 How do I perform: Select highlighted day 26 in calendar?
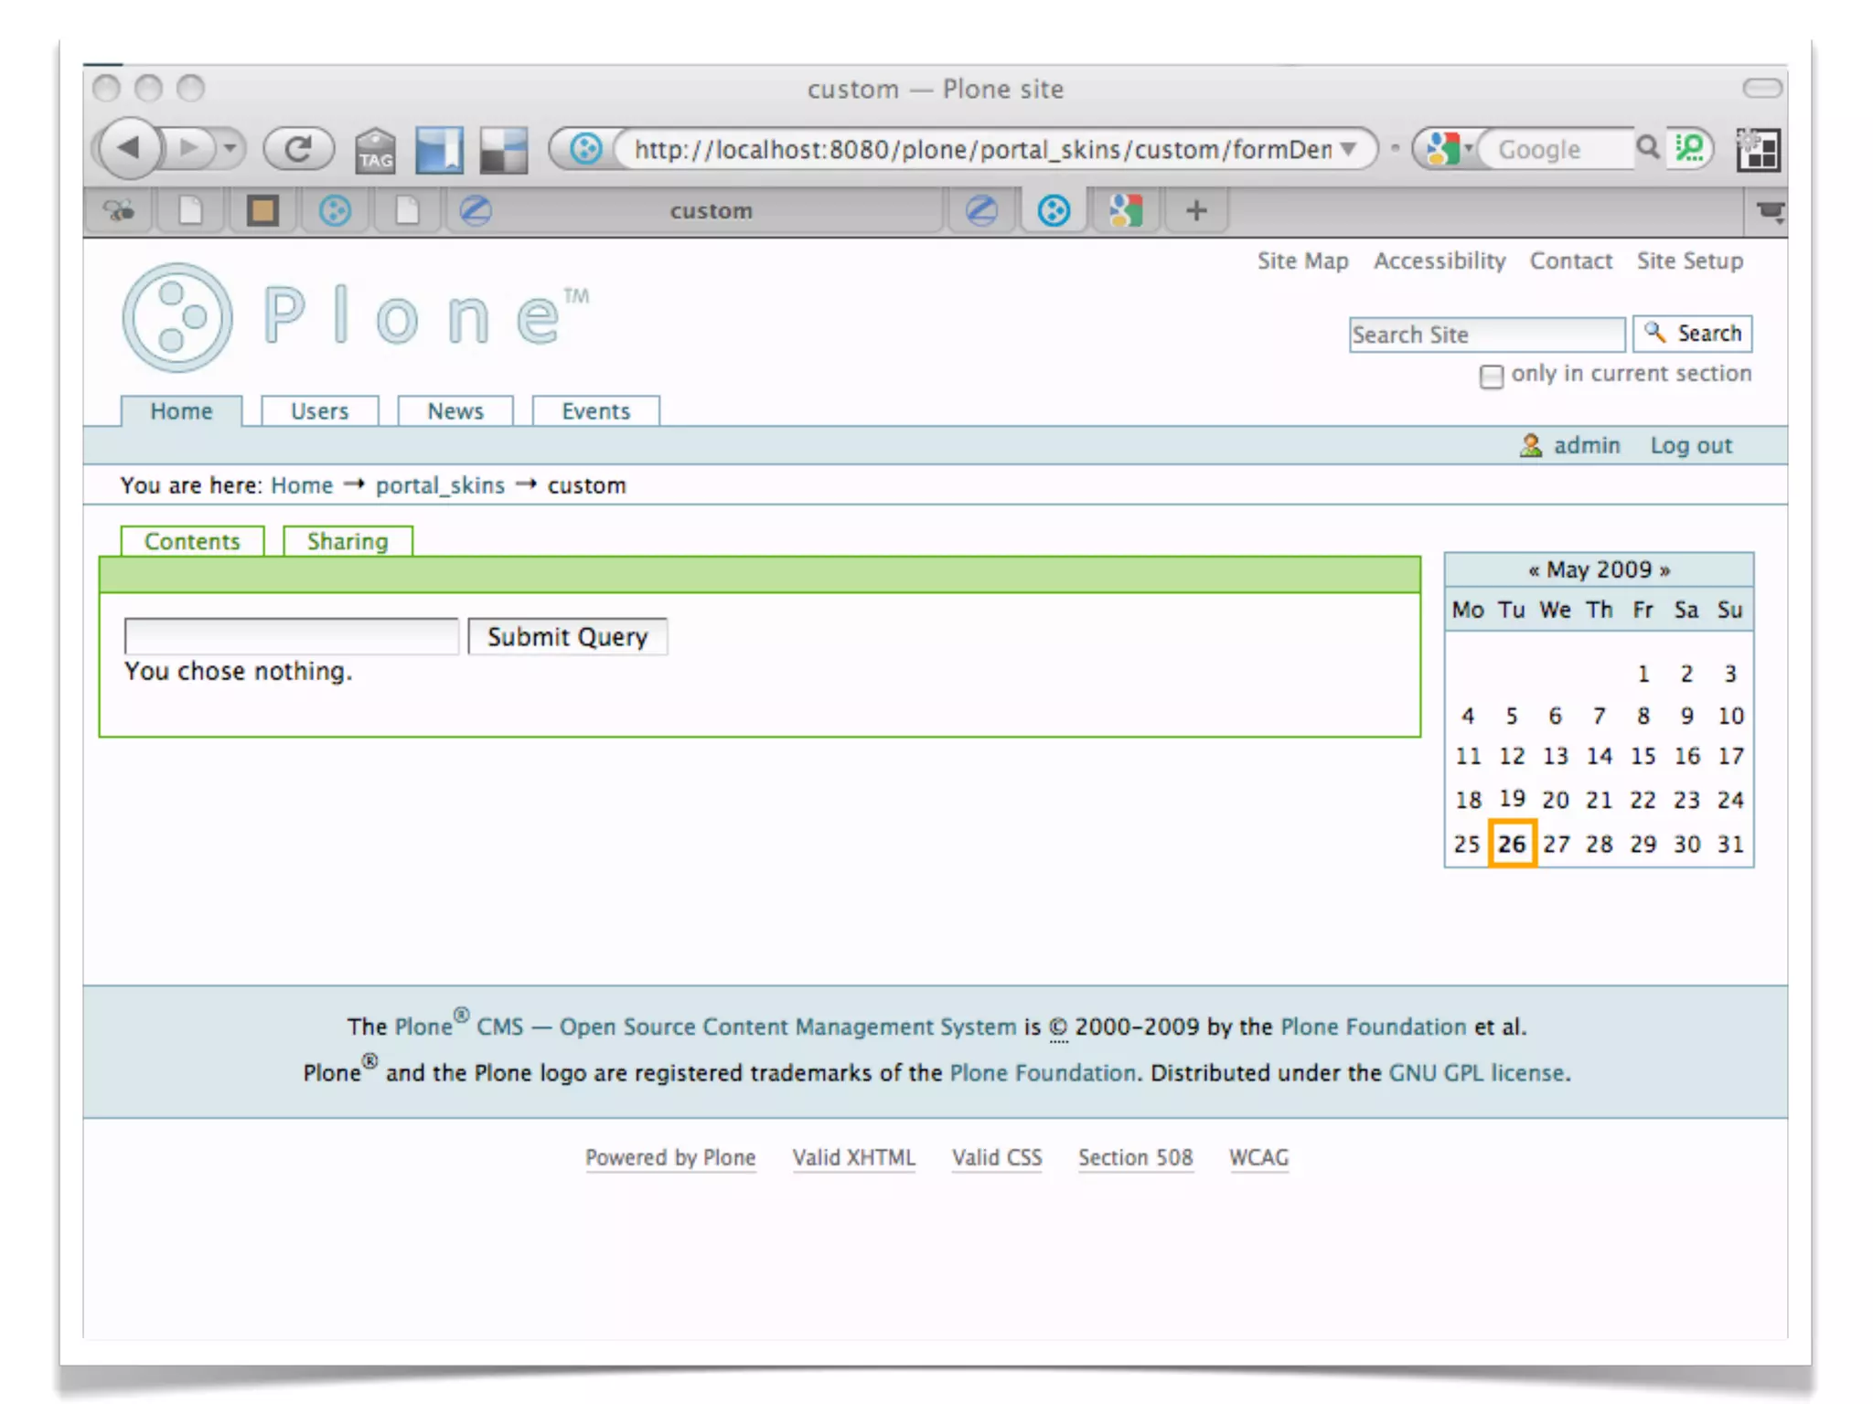tap(1512, 843)
